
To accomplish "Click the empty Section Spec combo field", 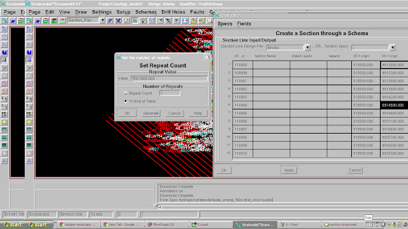I will [370, 48].
